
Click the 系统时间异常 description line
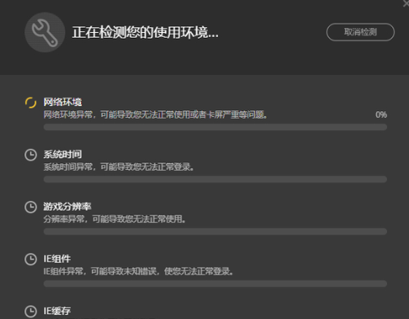[x=119, y=167]
